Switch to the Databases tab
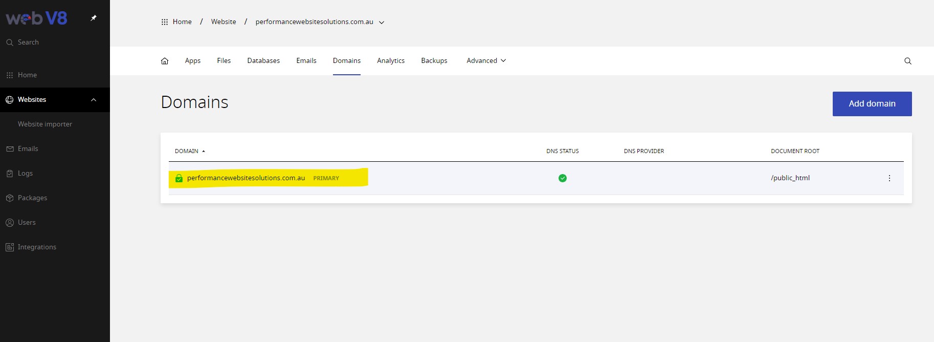 pyautogui.click(x=263, y=60)
